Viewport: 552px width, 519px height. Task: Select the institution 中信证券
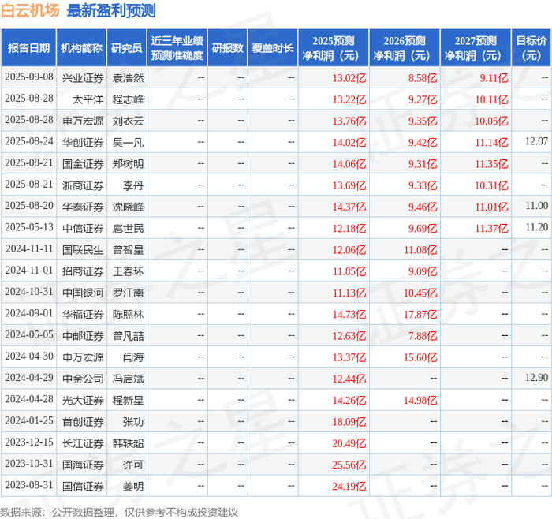[83, 228]
